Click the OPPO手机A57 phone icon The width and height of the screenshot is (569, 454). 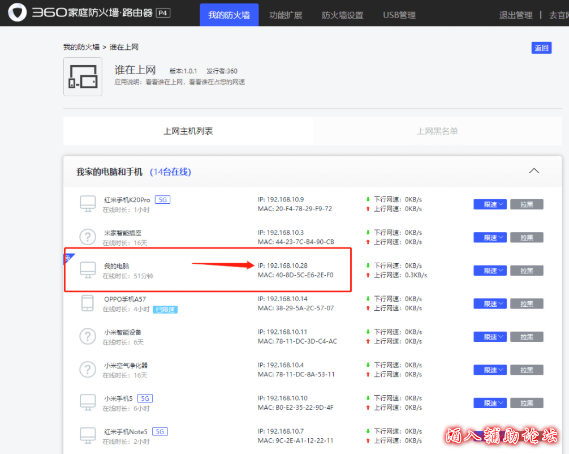pyautogui.click(x=88, y=303)
